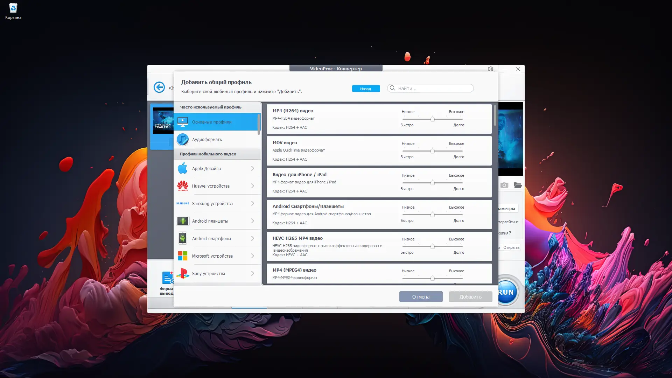The height and width of the screenshot is (378, 672).
Task: Select the Apple Девайсы profile icon
Action: (x=183, y=168)
